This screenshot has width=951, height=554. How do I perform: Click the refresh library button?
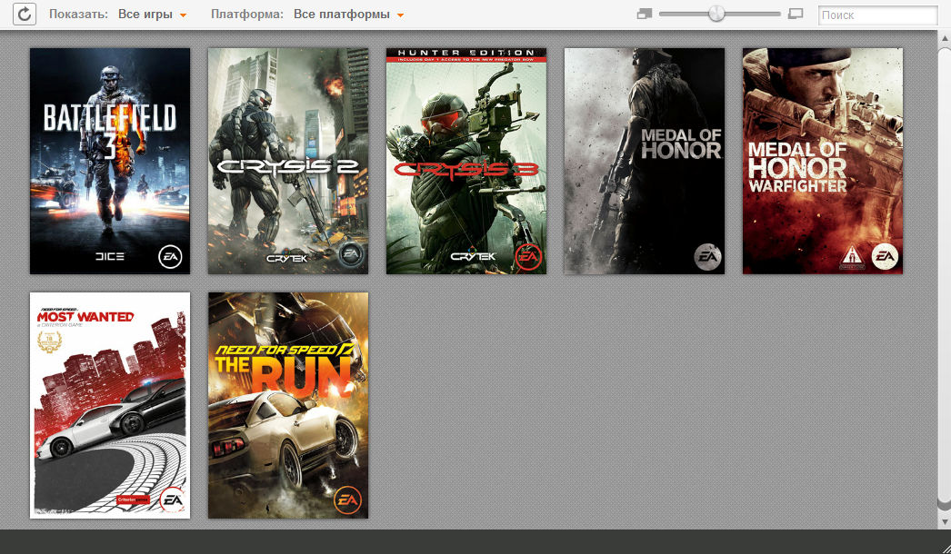25,14
